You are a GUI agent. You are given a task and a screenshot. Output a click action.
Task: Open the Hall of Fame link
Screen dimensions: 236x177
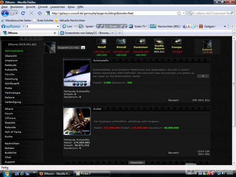(13, 132)
